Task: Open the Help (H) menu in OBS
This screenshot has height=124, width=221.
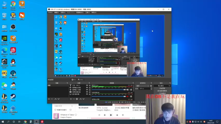Action: 94,12
